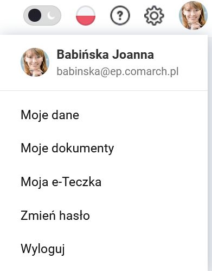This screenshot has height=271, width=212.
Task: Click the gray scrollbar strip at right edge
Action: pyautogui.click(x=210, y=154)
